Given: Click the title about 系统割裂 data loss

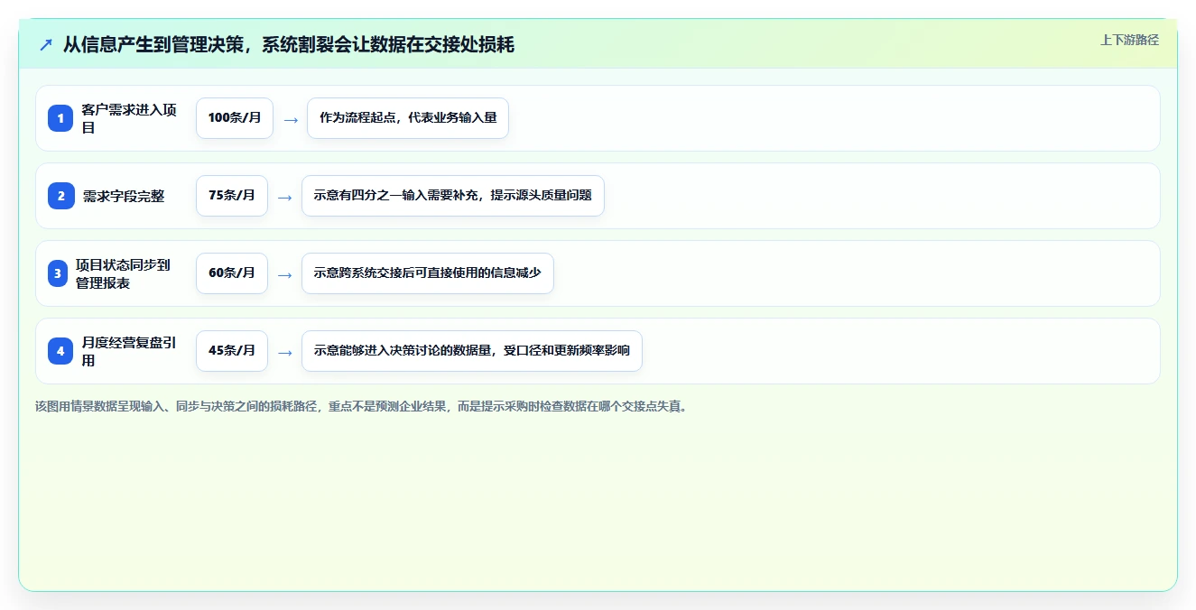Looking at the screenshot, I should (x=289, y=44).
